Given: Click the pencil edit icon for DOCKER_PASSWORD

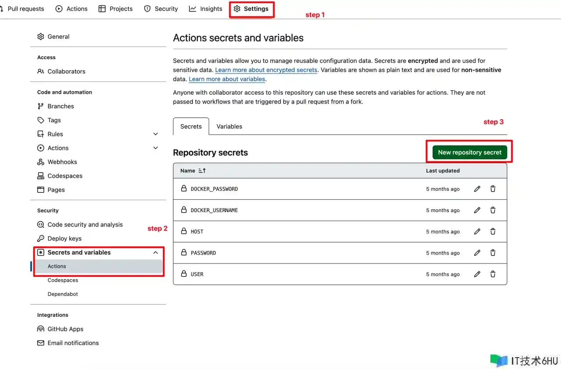Looking at the screenshot, I should (x=477, y=189).
